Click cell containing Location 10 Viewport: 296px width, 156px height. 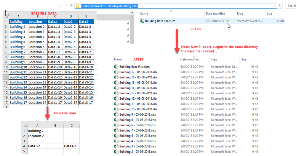(x=38, y=67)
